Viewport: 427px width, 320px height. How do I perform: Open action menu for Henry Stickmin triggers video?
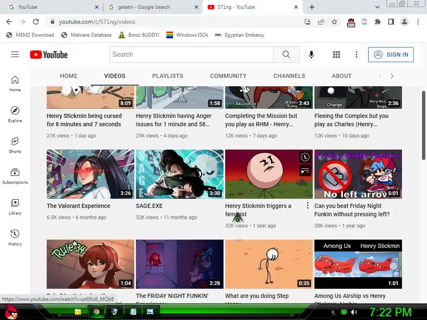[307, 205]
